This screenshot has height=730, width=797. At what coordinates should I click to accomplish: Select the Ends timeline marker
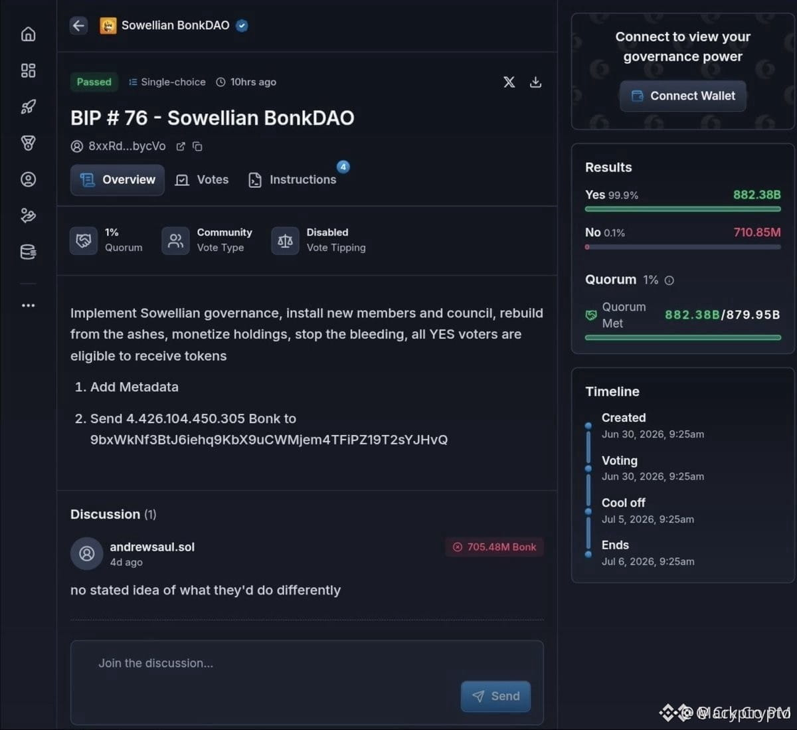click(588, 554)
